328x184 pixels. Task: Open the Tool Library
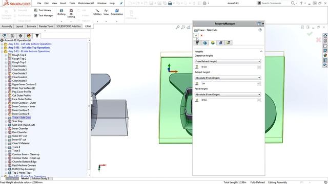coord(43,10)
